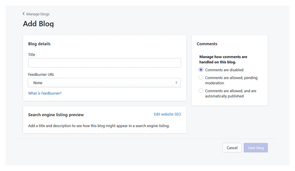Click the up-down arrows in Feedburner select
The width and height of the screenshot is (295, 171).
pos(176,83)
